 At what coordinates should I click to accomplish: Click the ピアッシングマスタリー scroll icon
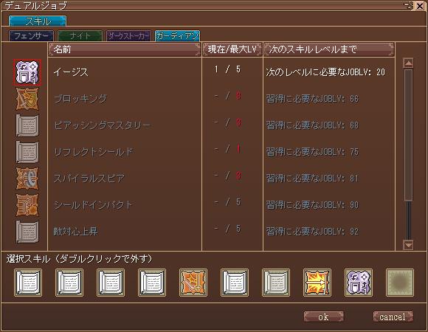tap(27, 125)
